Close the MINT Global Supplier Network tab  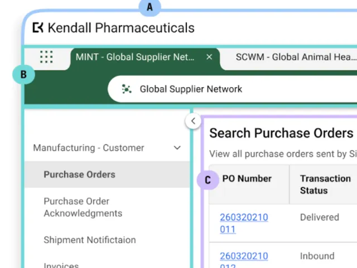(209, 57)
